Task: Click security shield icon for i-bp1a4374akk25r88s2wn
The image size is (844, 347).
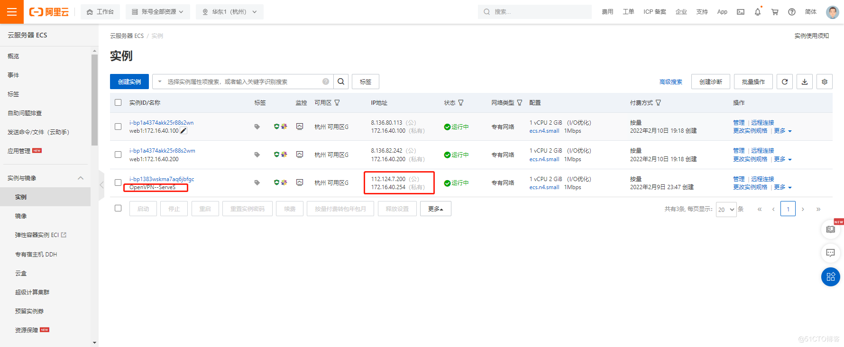Action: (276, 127)
